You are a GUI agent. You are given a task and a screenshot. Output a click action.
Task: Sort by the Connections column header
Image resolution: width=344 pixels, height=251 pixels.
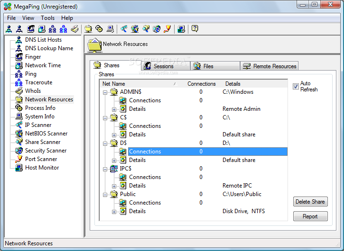click(201, 84)
